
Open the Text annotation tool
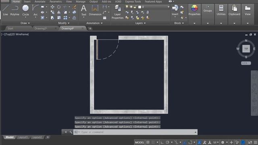(x=83, y=10)
